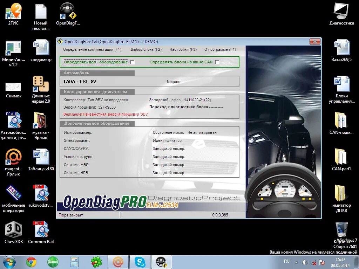
Task: Open Определение комплектации (F1) menu
Action: click(92, 49)
